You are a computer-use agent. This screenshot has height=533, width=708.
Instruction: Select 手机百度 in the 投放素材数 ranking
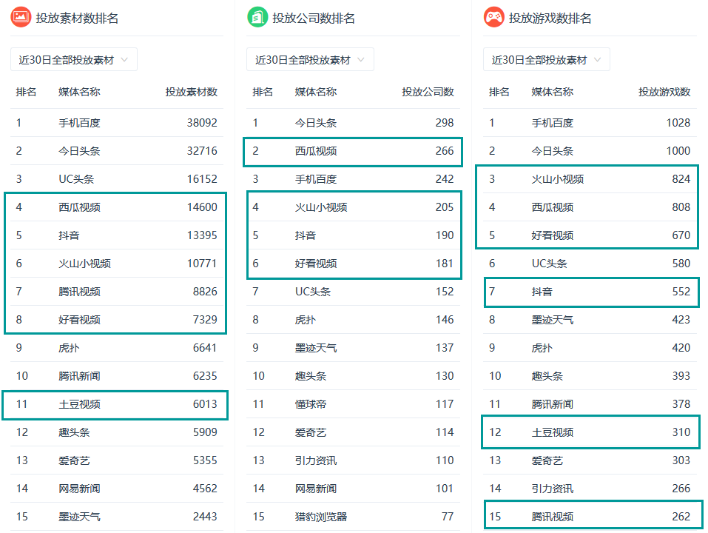click(x=79, y=123)
